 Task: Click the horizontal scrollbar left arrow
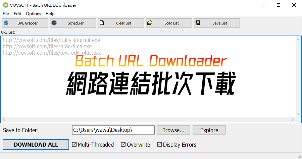tap(4, 119)
